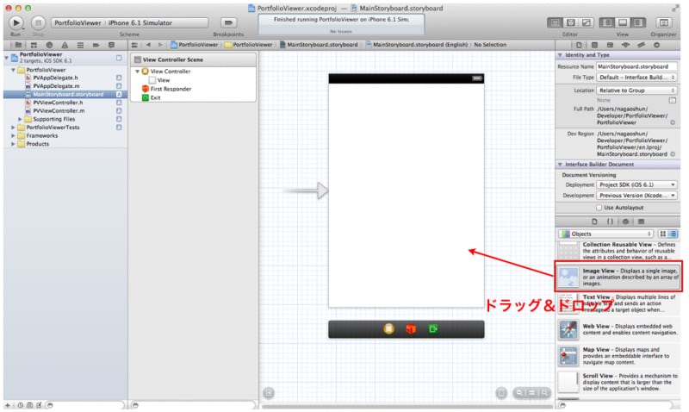The height and width of the screenshot is (412, 689).
Task: Show the File inspector
Action: pos(579,45)
